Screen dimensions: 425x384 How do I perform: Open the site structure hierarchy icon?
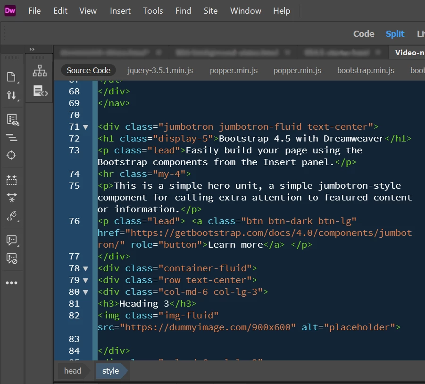(40, 71)
